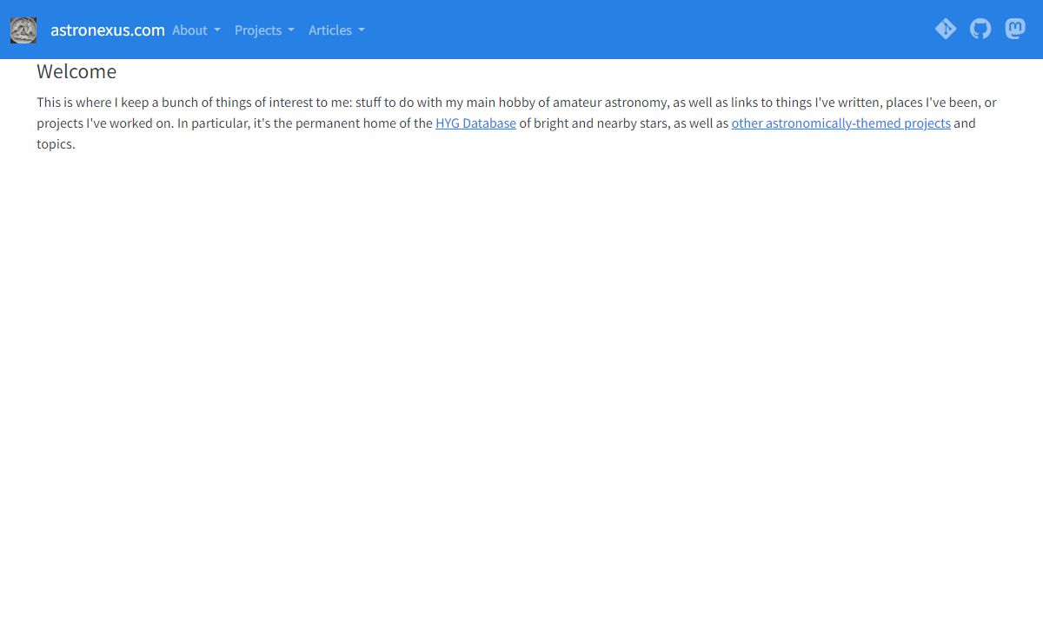Open the Mastodon icon link
This screenshot has height=643, width=1043.
pos(1015,30)
